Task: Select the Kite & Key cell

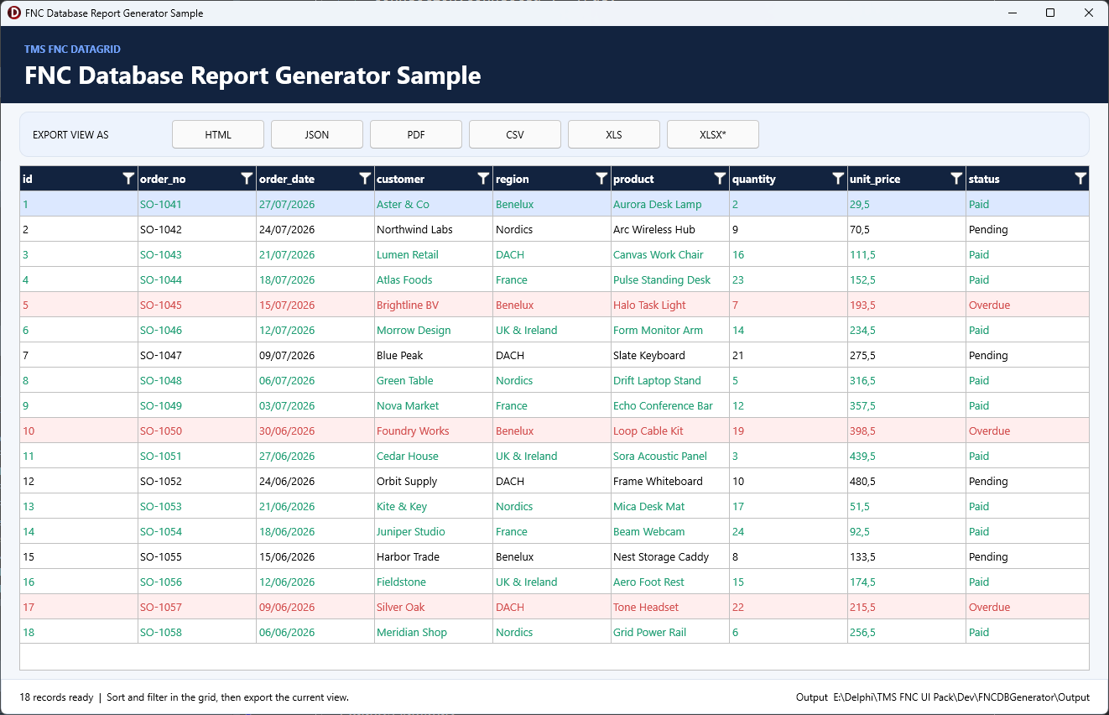Action: [434, 506]
